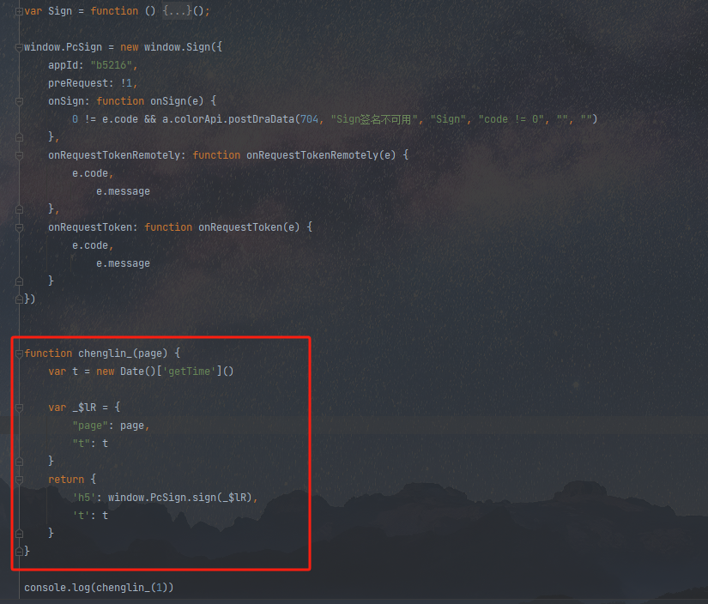
Task: Click console.log at the bottom line
Action: point(57,588)
